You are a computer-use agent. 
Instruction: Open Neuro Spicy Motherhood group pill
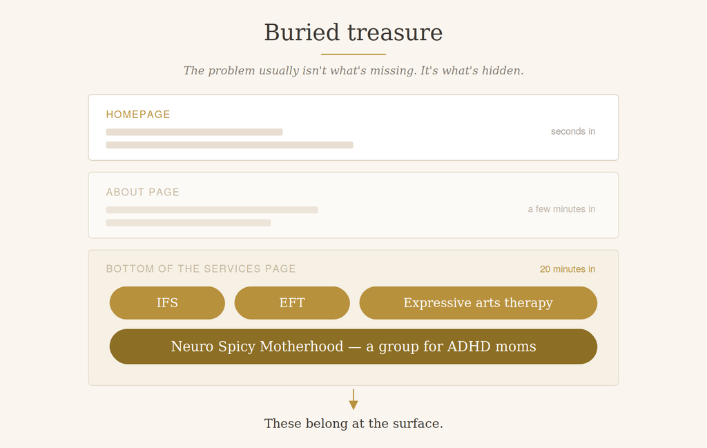click(353, 347)
